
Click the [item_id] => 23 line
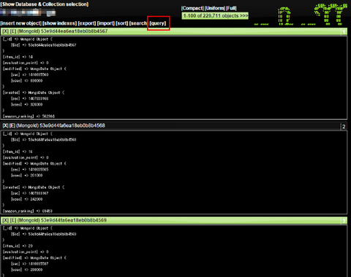18,246
